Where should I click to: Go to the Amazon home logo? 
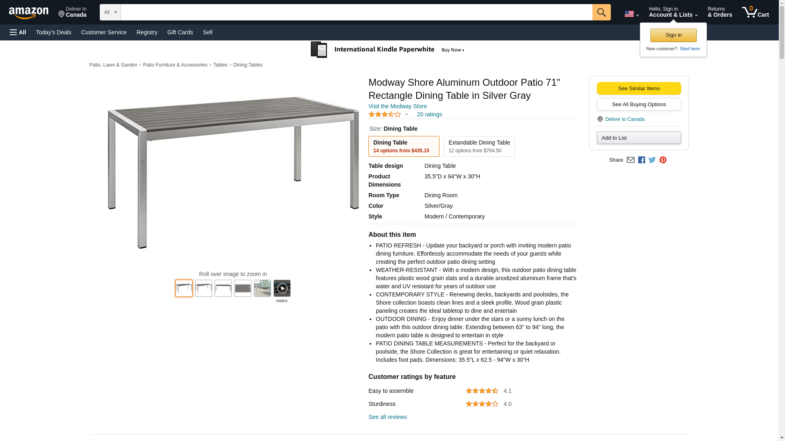click(x=29, y=13)
